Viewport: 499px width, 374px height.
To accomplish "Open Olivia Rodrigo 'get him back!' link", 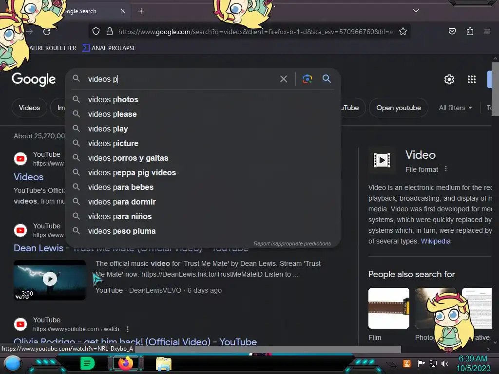I will [x=135, y=341].
